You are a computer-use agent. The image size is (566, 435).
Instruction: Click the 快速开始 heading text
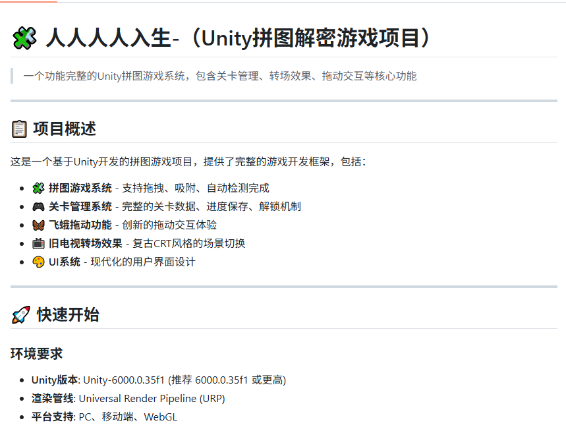[x=68, y=314]
